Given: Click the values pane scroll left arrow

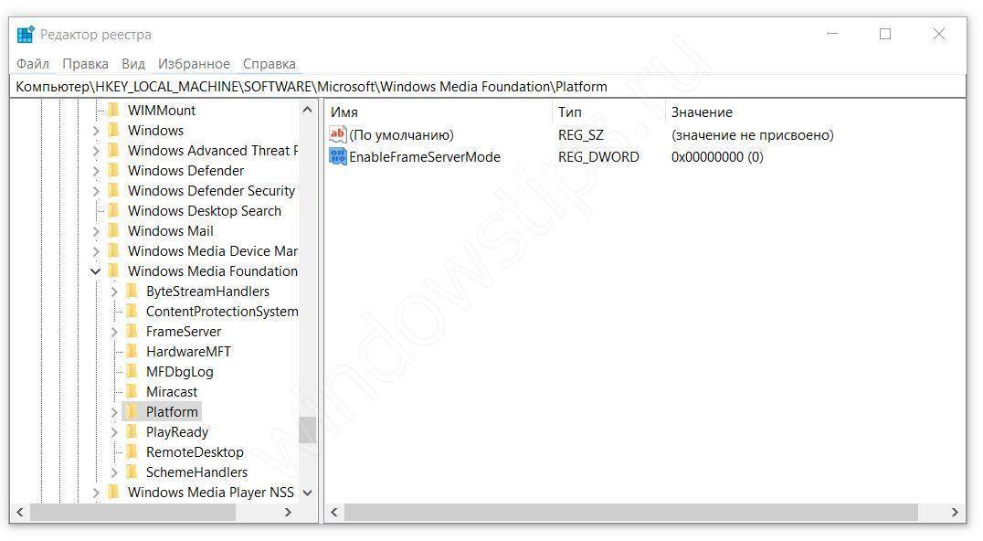Looking at the screenshot, I should coord(334,512).
